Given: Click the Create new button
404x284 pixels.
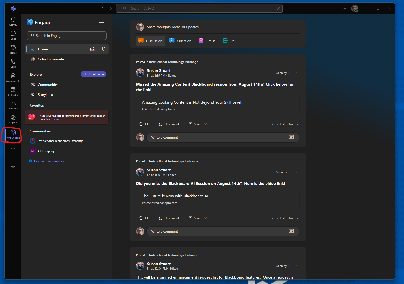Looking at the screenshot, I should click(93, 74).
